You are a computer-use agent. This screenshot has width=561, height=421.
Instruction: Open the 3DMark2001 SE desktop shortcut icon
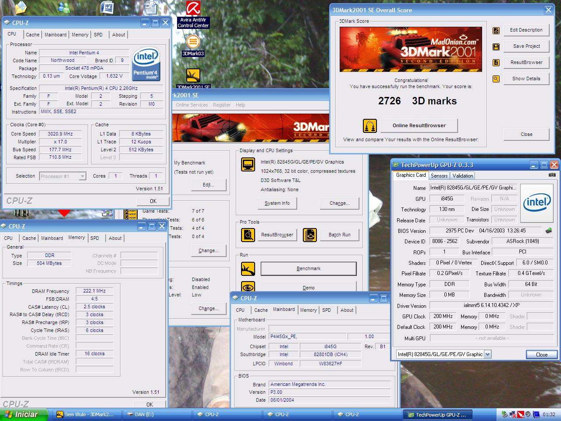pos(193,75)
